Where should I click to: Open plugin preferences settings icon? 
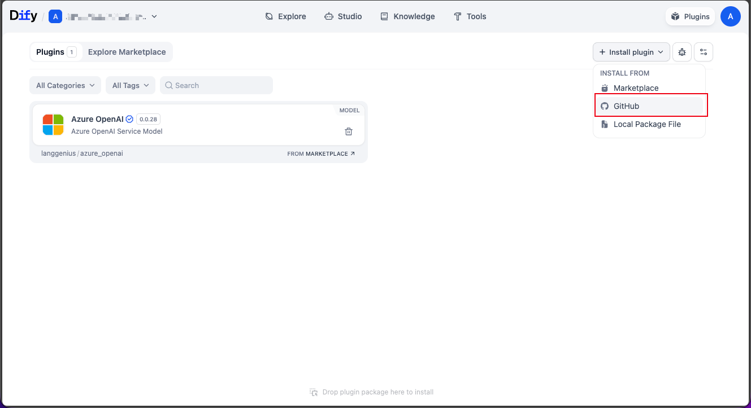[704, 52]
